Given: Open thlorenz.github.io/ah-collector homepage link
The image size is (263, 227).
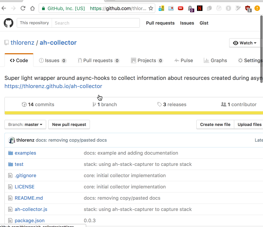Looking at the screenshot, I should pyautogui.click(x=53, y=86).
